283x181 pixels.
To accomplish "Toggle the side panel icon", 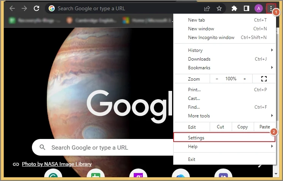I will point(247,8).
